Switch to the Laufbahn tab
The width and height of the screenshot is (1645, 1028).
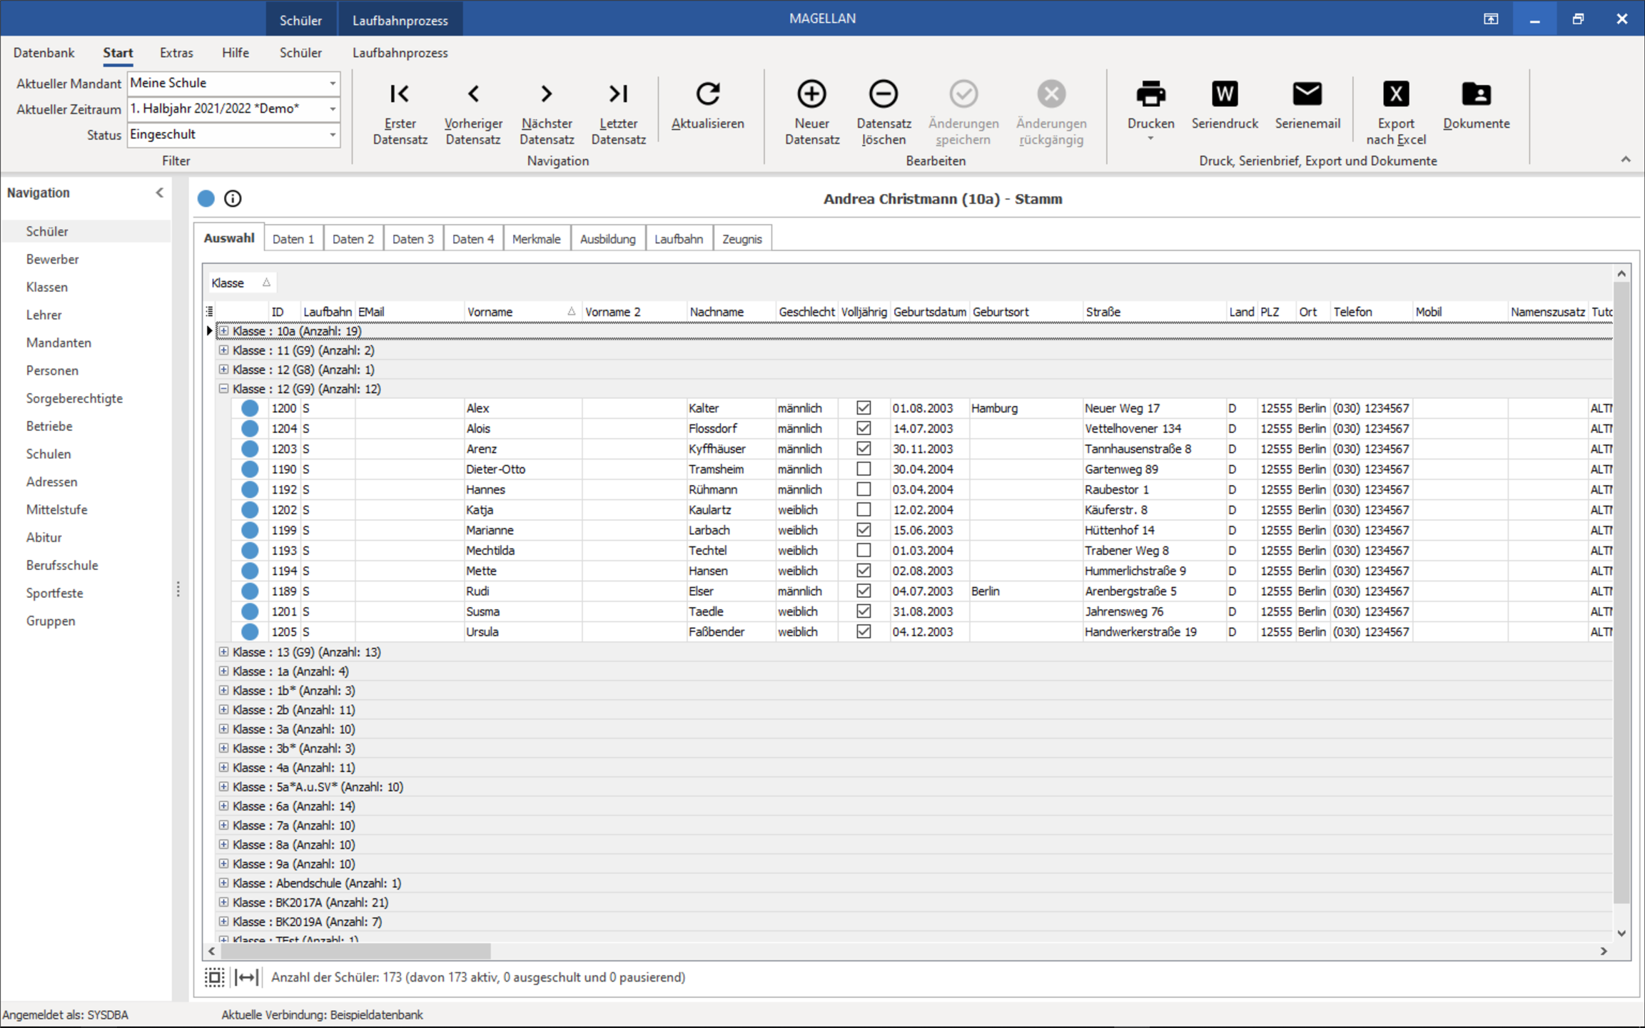[678, 239]
